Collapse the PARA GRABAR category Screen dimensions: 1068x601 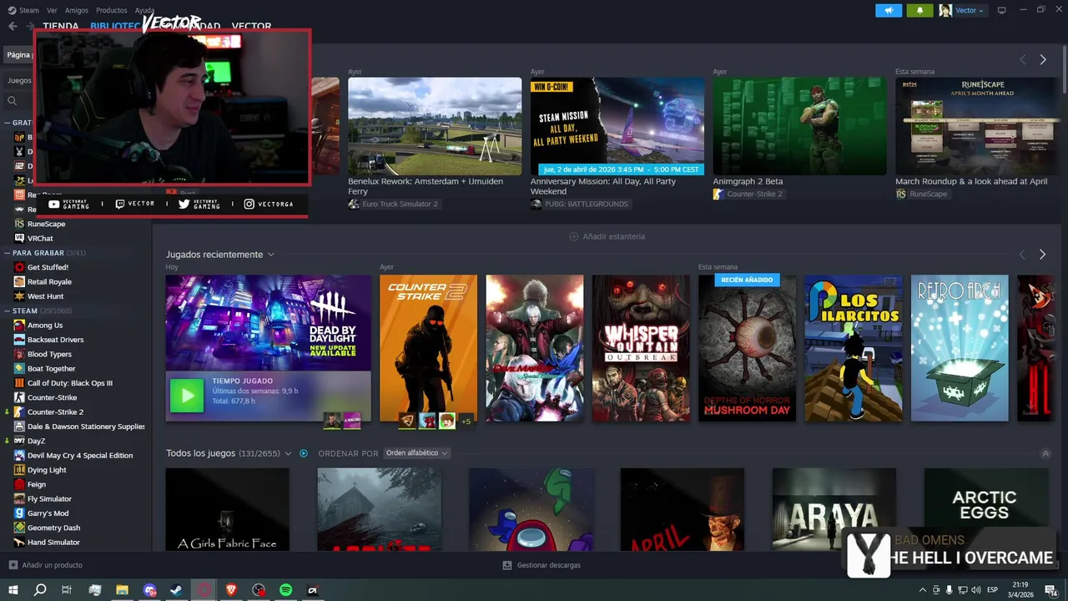[7, 253]
